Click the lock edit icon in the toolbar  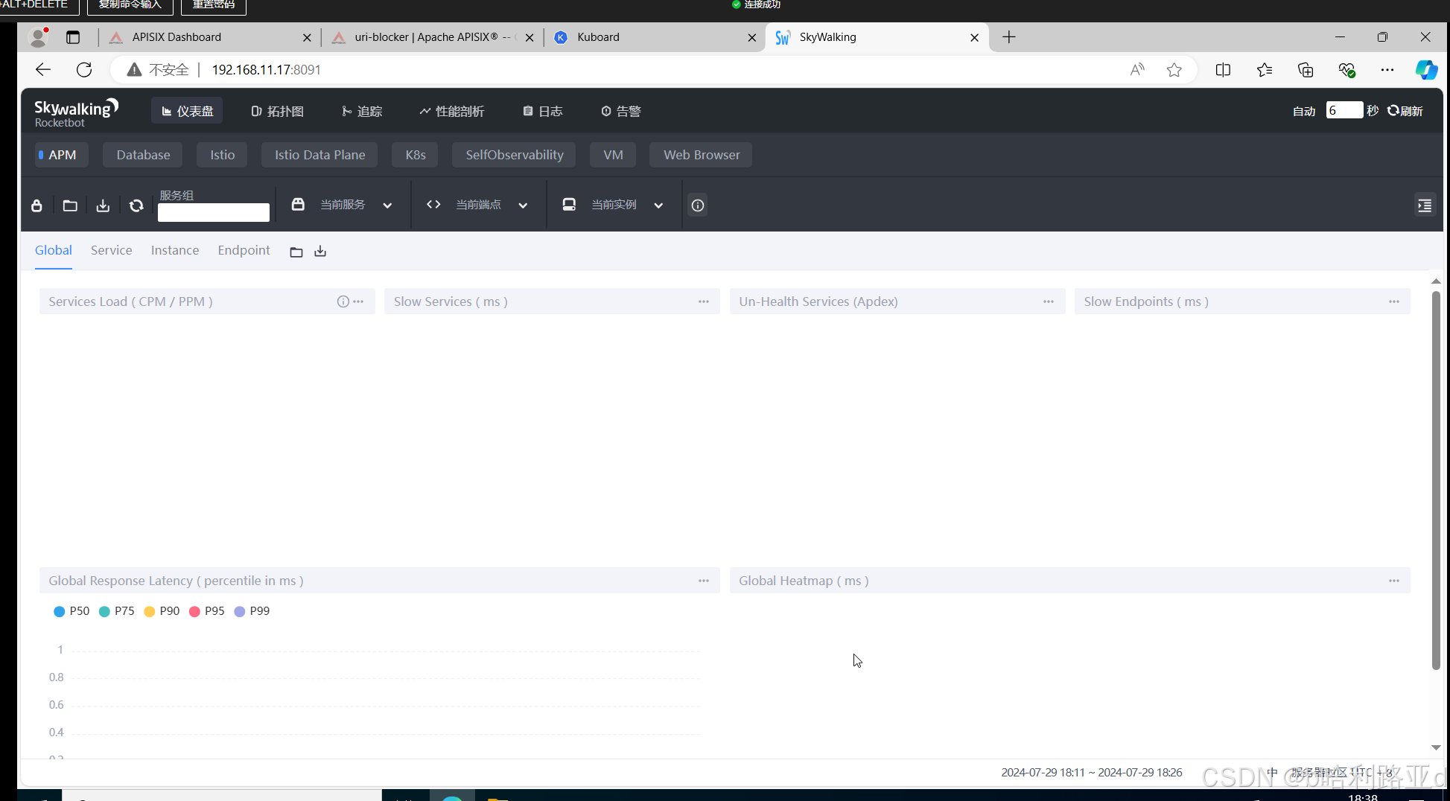[x=36, y=205]
